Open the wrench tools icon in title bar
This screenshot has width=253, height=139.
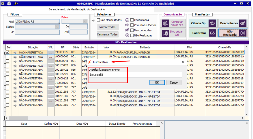[x=16, y=4]
